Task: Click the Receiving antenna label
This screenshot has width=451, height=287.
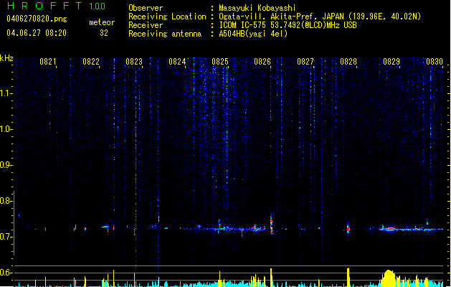Action: pyautogui.click(x=165, y=34)
